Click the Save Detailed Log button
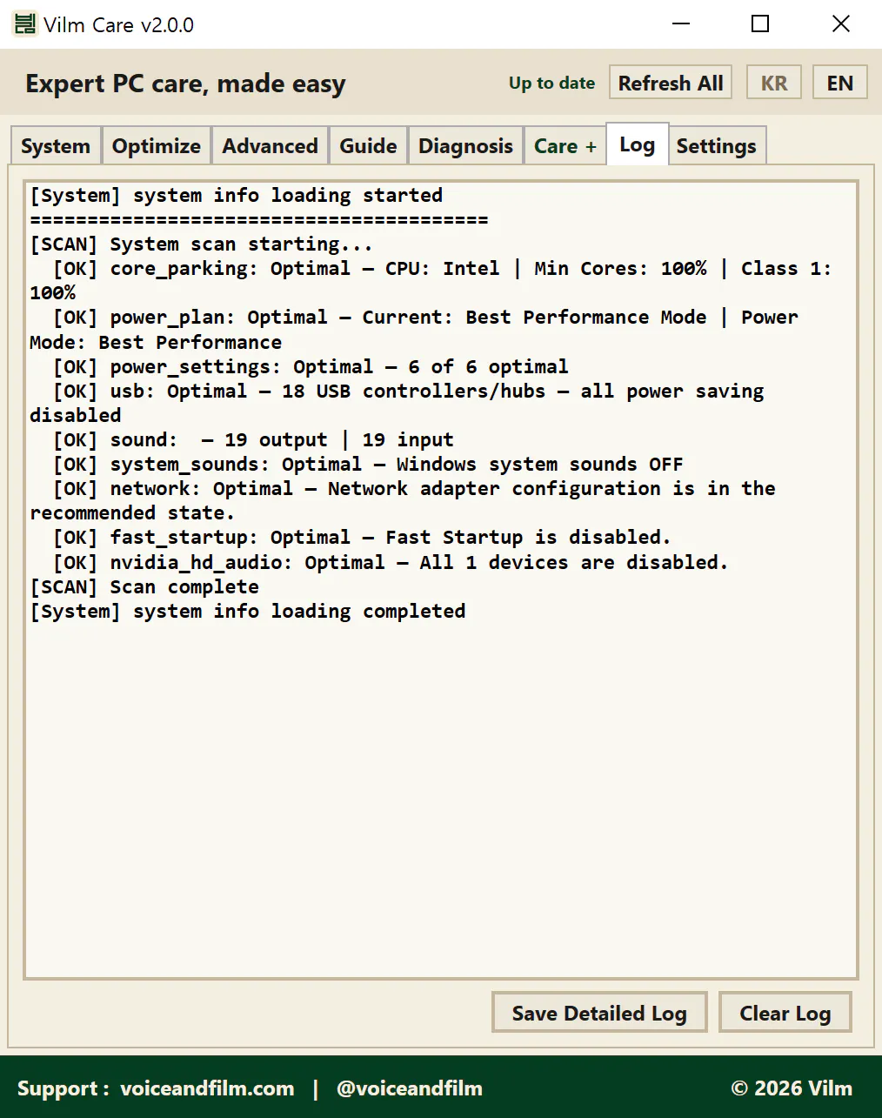 click(x=599, y=1012)
